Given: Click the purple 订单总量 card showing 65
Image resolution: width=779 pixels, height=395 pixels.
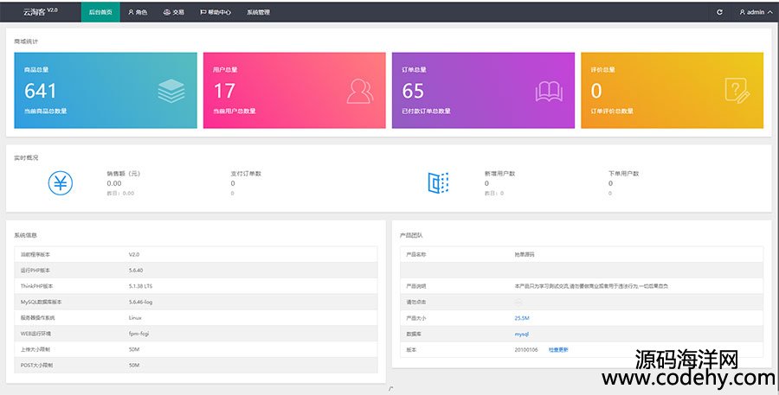Looking at the screenshot, I should [483, 91].
